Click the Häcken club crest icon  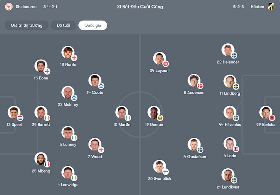271,6
